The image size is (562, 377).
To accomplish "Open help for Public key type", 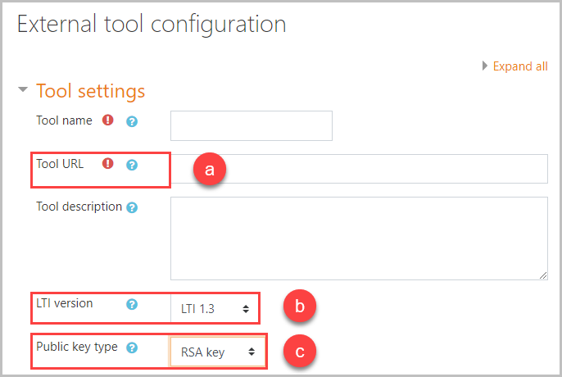I will [x=132, y=347].
